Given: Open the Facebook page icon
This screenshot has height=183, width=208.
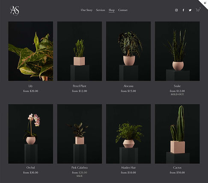Looking at the screenshot, I should (x=183, y=10).
